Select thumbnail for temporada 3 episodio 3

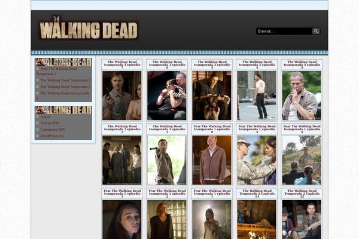[x=302, y=96]
